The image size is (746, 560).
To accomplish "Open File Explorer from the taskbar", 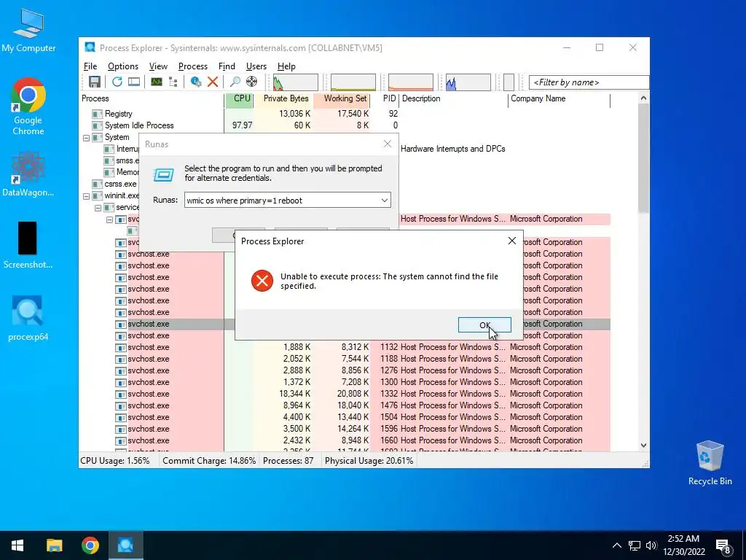I will [54, 545].
